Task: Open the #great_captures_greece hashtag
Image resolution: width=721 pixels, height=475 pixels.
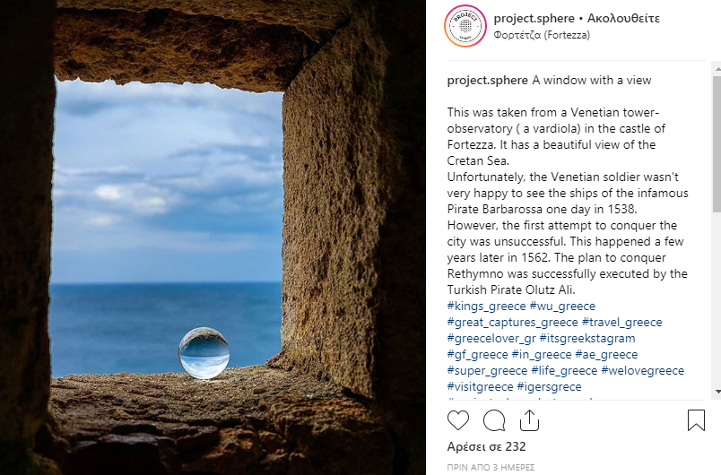Action: (513, 322)
